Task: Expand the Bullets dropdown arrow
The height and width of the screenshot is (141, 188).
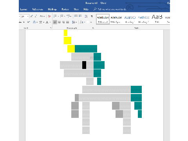Action: (58, 16)
